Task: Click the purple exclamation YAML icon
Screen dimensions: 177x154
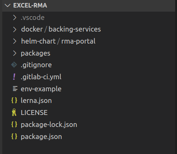Action: (14, 77)
